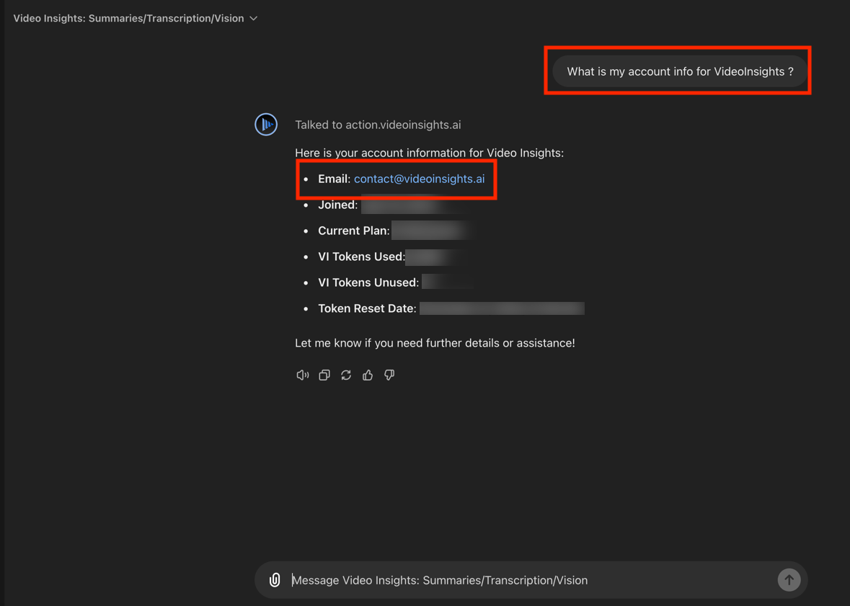Click 'Here is your account information' text
This screenshot has width=850, height=606.
[430, 153]
